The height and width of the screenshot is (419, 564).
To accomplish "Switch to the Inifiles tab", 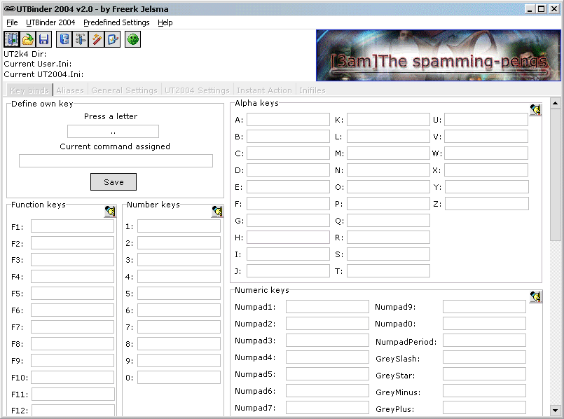I will 312,90.
